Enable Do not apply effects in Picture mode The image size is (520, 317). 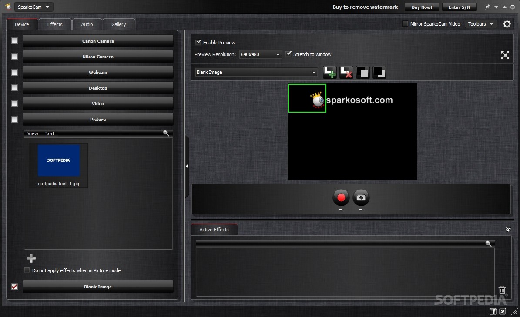pyautogui.click(x=27, y=270)
